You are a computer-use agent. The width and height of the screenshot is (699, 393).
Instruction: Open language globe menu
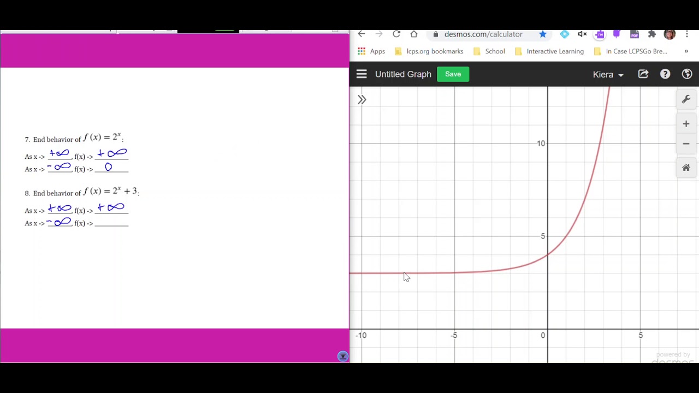click(x=687, y=74)
